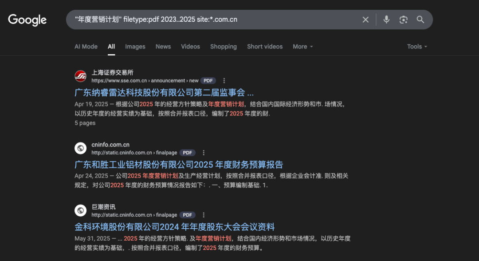Open 广东纳睿雷达科技股份有限公司 result link
The width and height of the screenshot is (479, 261).
[164, 92]
